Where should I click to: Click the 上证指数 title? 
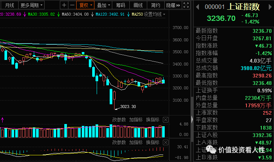point(243,7)
